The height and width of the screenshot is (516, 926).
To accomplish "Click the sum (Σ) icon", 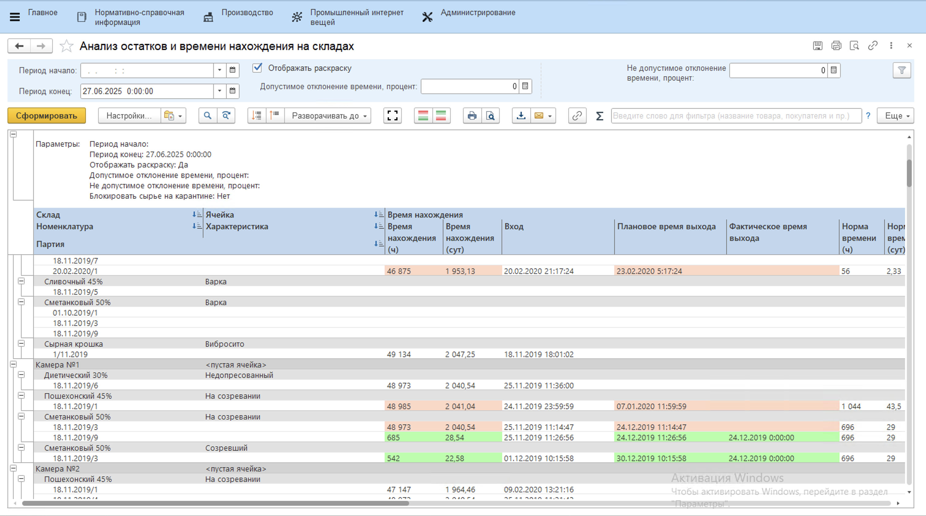I will click(599, 116).
